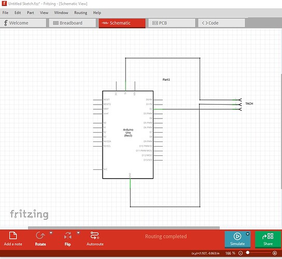Click the zoom out minus icon
Screen dimensions: 282x259
click(241, 253)
